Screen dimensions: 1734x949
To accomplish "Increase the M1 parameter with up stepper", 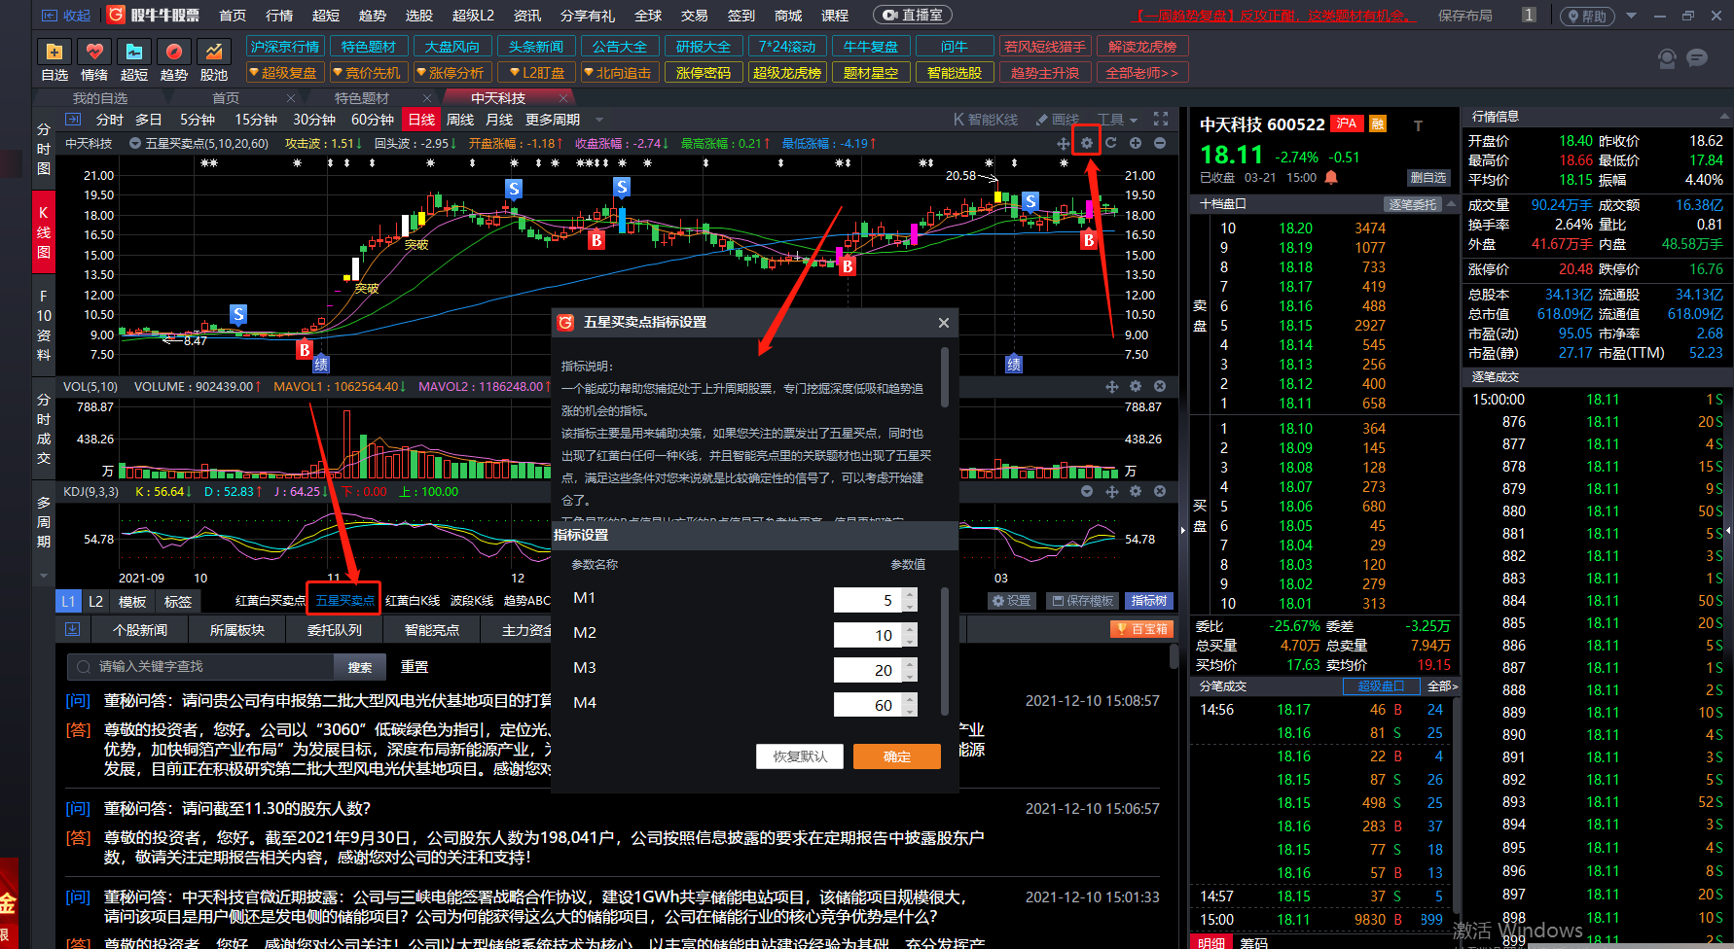I will pos(910,594).
